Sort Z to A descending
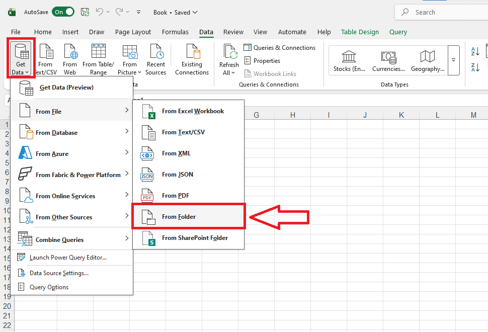Image resolution: width=488 pixels, height=332 pixels. [x=475, y=67]
